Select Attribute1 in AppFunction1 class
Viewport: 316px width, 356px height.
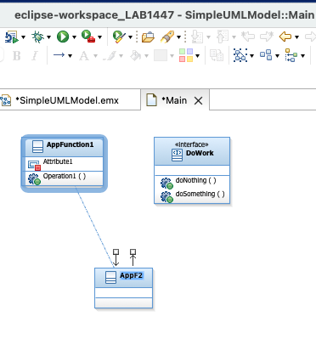(x=58, y=161)
